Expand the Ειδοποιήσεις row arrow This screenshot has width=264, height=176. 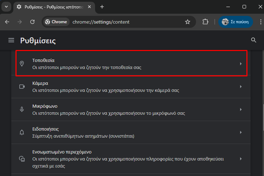pos(241,132)
